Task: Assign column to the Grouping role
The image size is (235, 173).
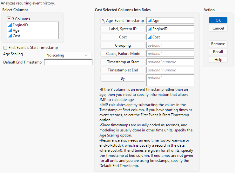Action: click(123, 45)
